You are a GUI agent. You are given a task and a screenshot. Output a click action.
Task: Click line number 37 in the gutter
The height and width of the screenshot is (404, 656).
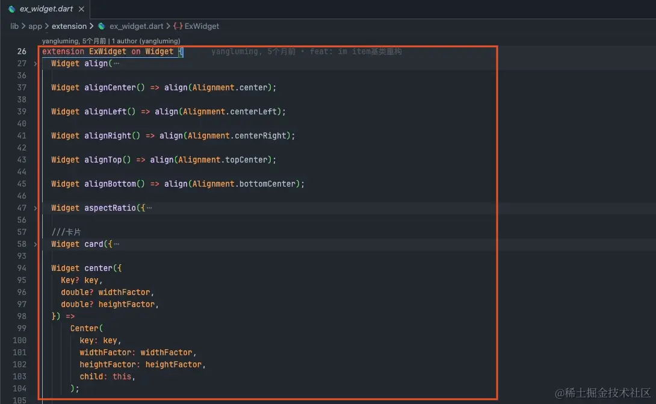click(22, 87)
